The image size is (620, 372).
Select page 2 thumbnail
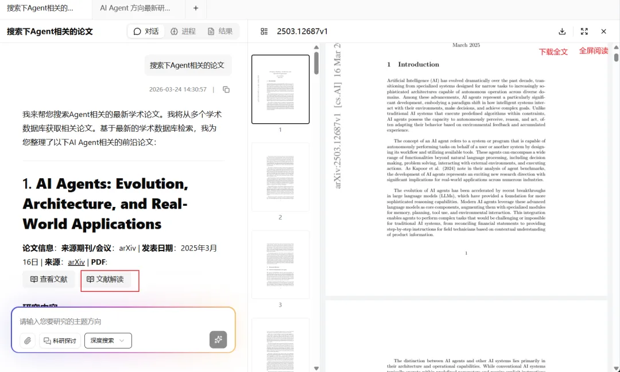(x=280, y=177)
